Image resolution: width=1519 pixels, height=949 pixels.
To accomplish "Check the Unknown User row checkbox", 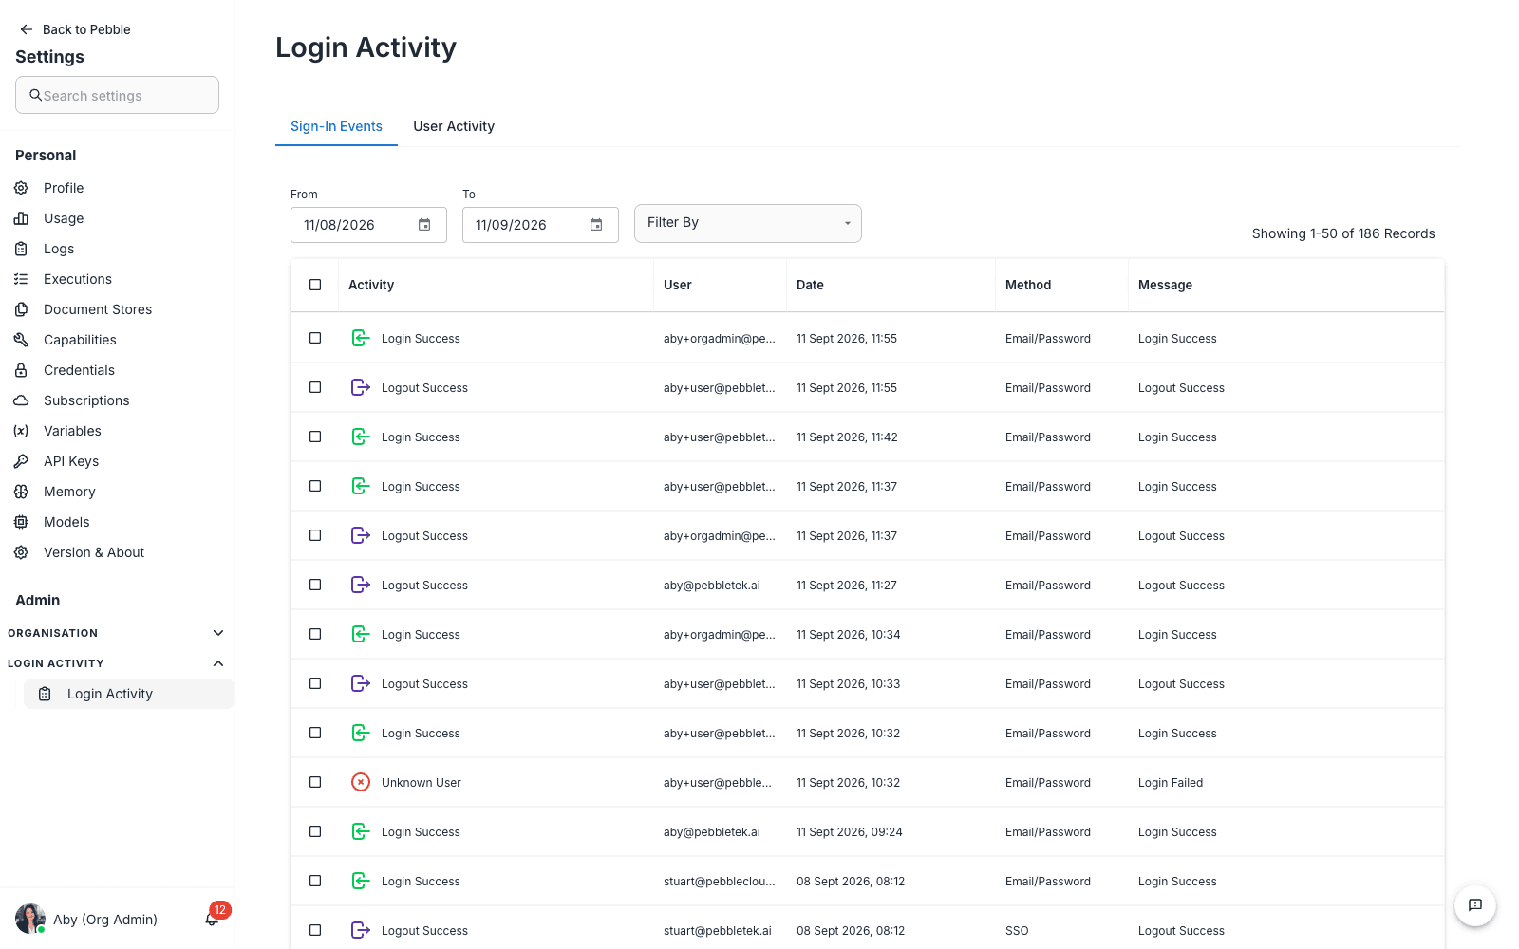I will click(315, 782).
